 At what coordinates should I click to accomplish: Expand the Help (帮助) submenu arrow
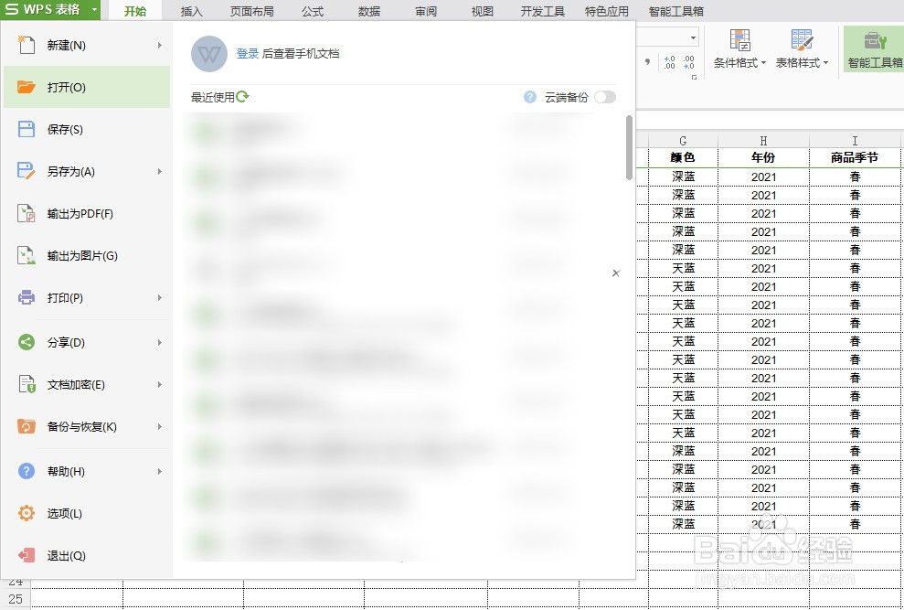[x=160, y=471]
